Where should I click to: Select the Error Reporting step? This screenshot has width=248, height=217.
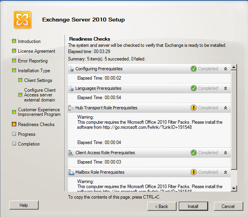click(33, 61)
